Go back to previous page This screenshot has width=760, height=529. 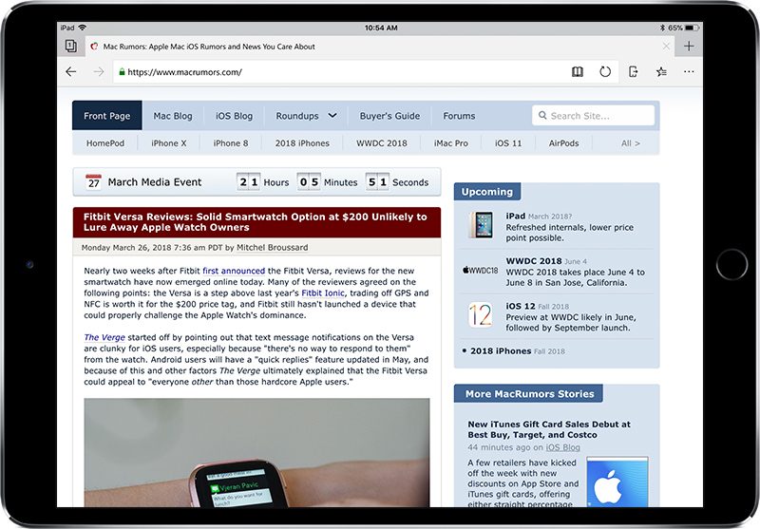[70, 71]
